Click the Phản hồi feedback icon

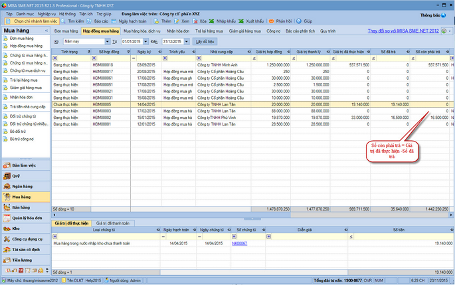[x=271, y=21]
